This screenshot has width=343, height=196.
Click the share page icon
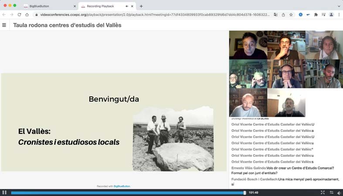click(x=283, y=15)
